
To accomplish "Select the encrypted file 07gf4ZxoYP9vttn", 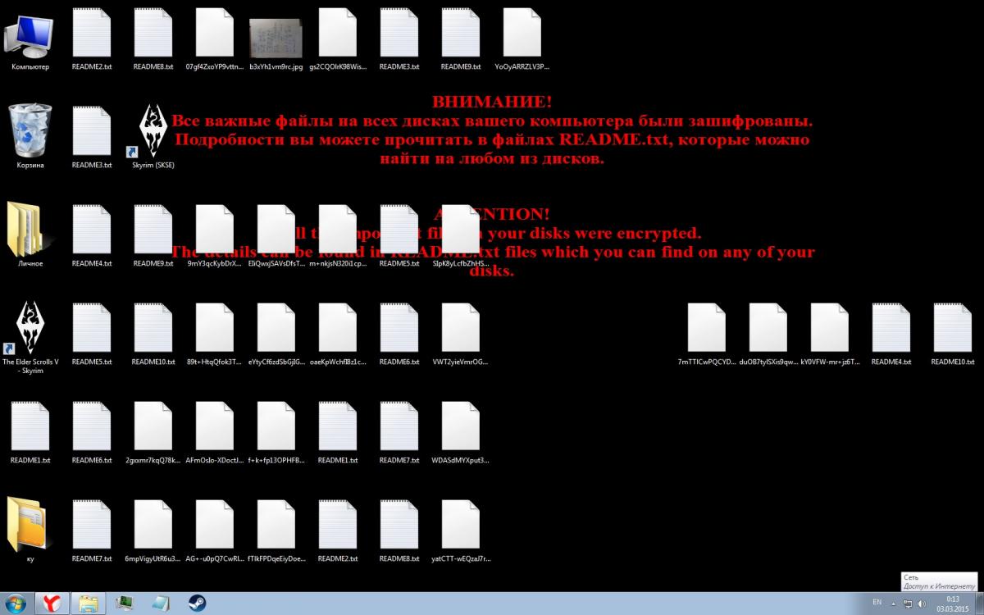I will click(x=214, y=40).
